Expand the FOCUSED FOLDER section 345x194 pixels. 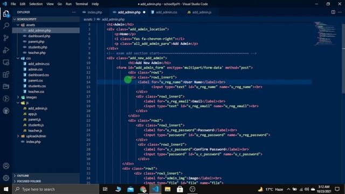tap(46, 181)
